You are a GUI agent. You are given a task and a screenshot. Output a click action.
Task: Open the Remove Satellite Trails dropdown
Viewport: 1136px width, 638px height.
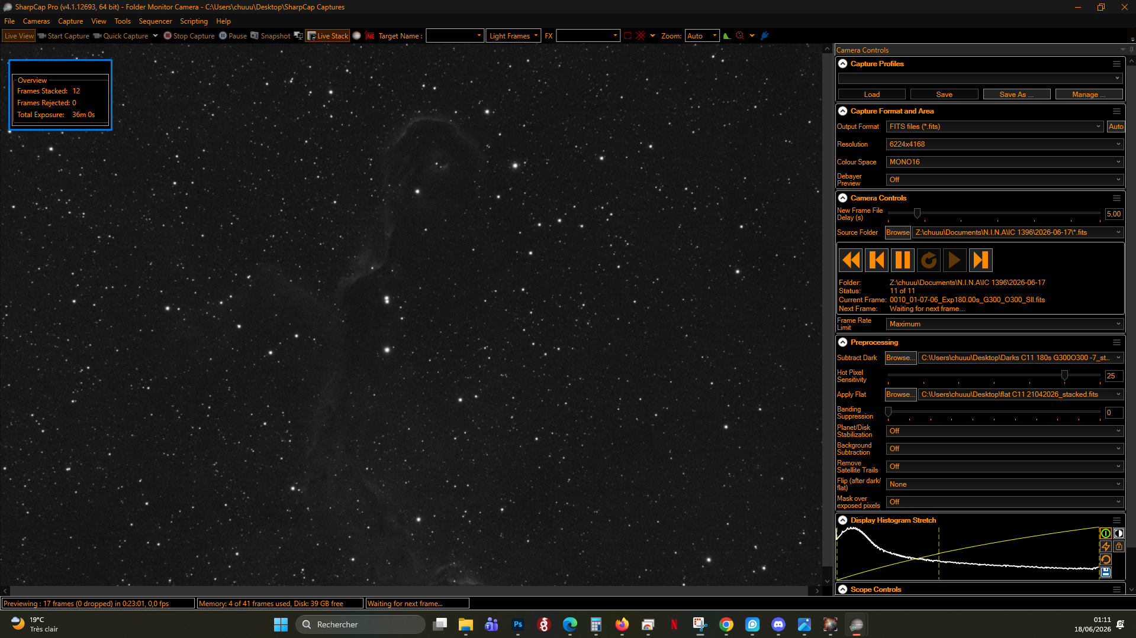point(1005,467)
